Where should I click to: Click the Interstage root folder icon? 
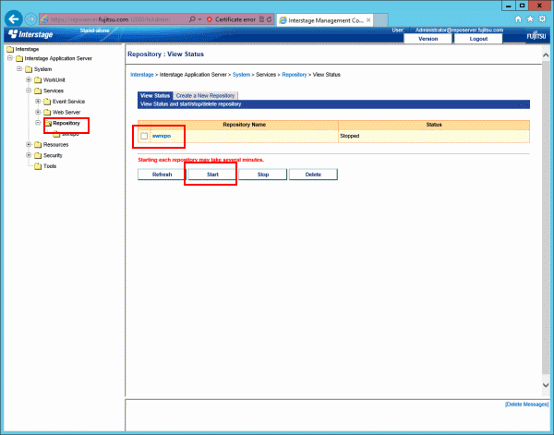(x=9, y=48)
